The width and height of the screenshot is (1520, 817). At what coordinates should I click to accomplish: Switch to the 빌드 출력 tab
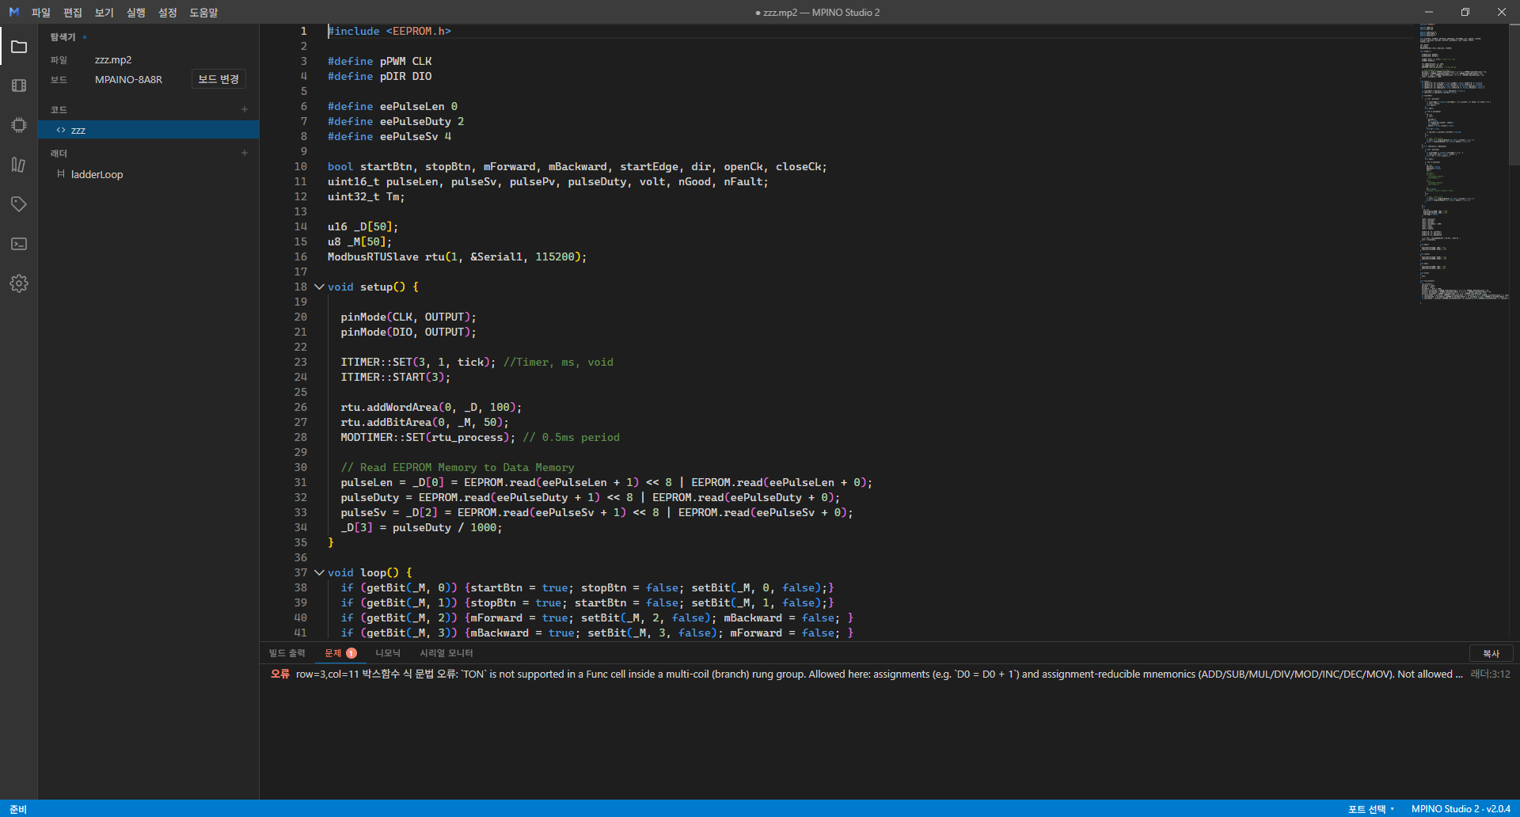point(287,653)
